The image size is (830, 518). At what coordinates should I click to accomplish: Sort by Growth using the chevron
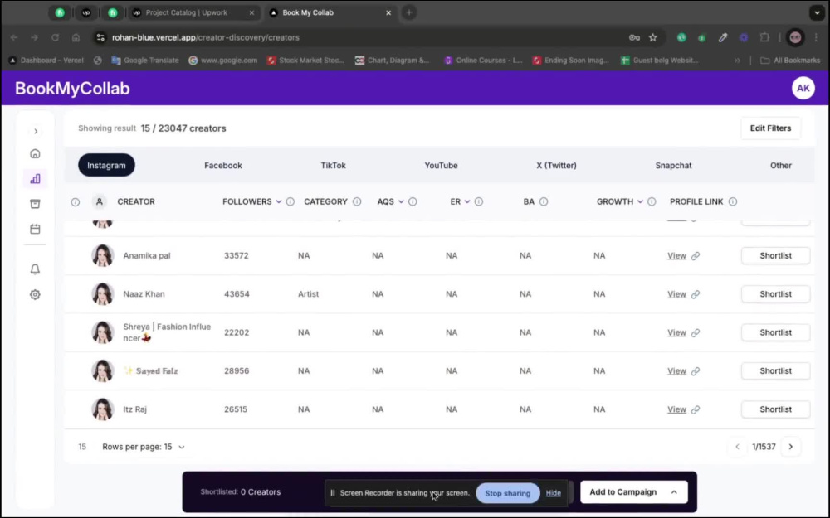coord(640,201)
